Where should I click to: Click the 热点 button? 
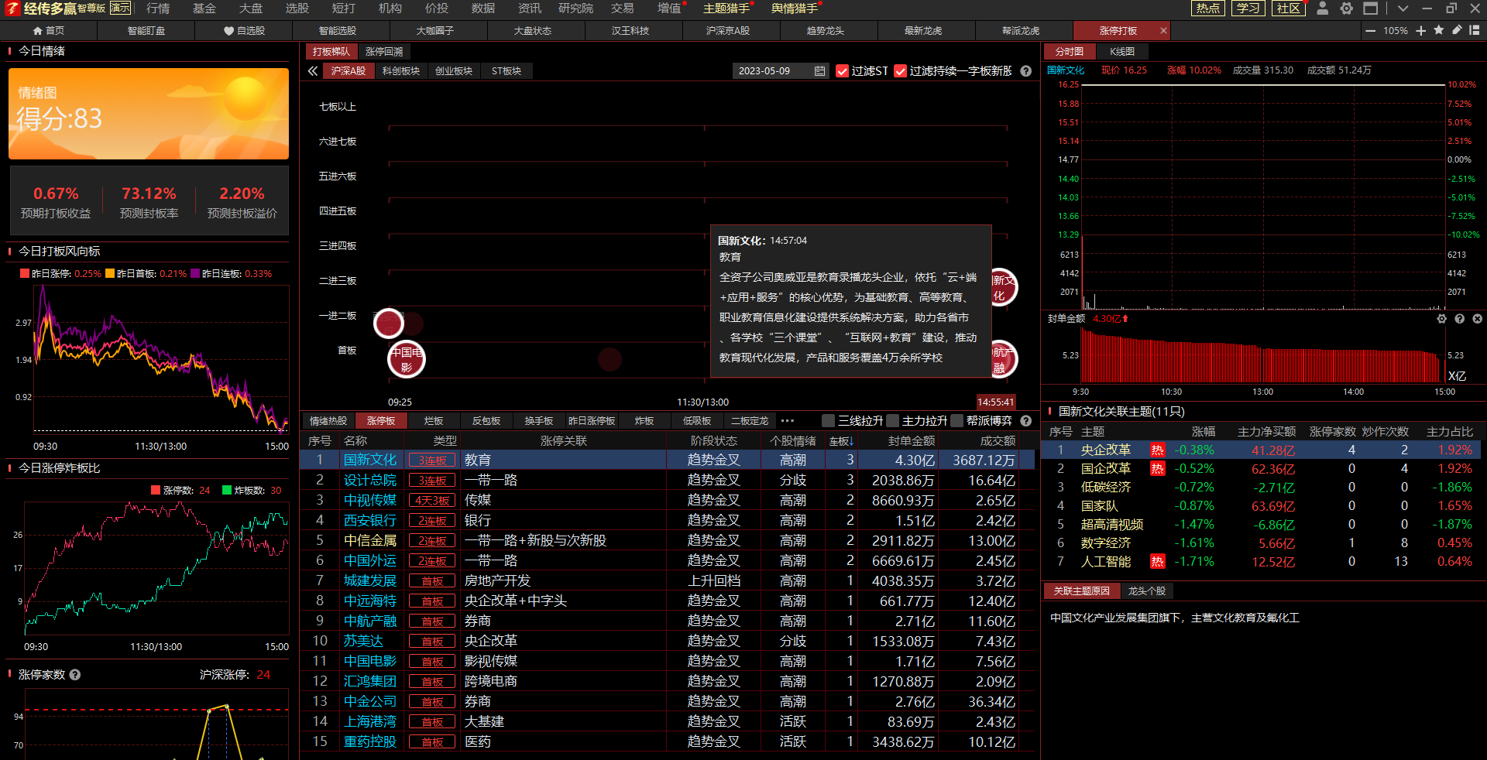pyautogui.click(x=1208, y=9)
